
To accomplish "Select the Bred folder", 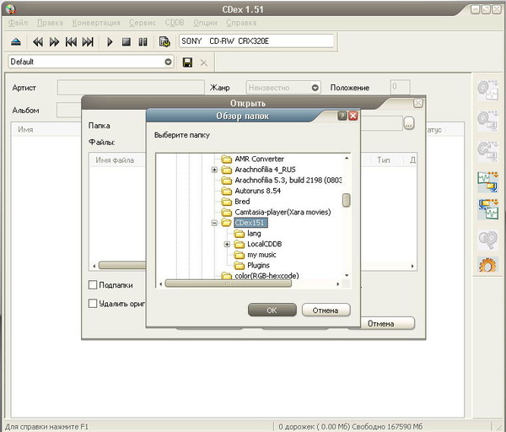I will (242, 202).
